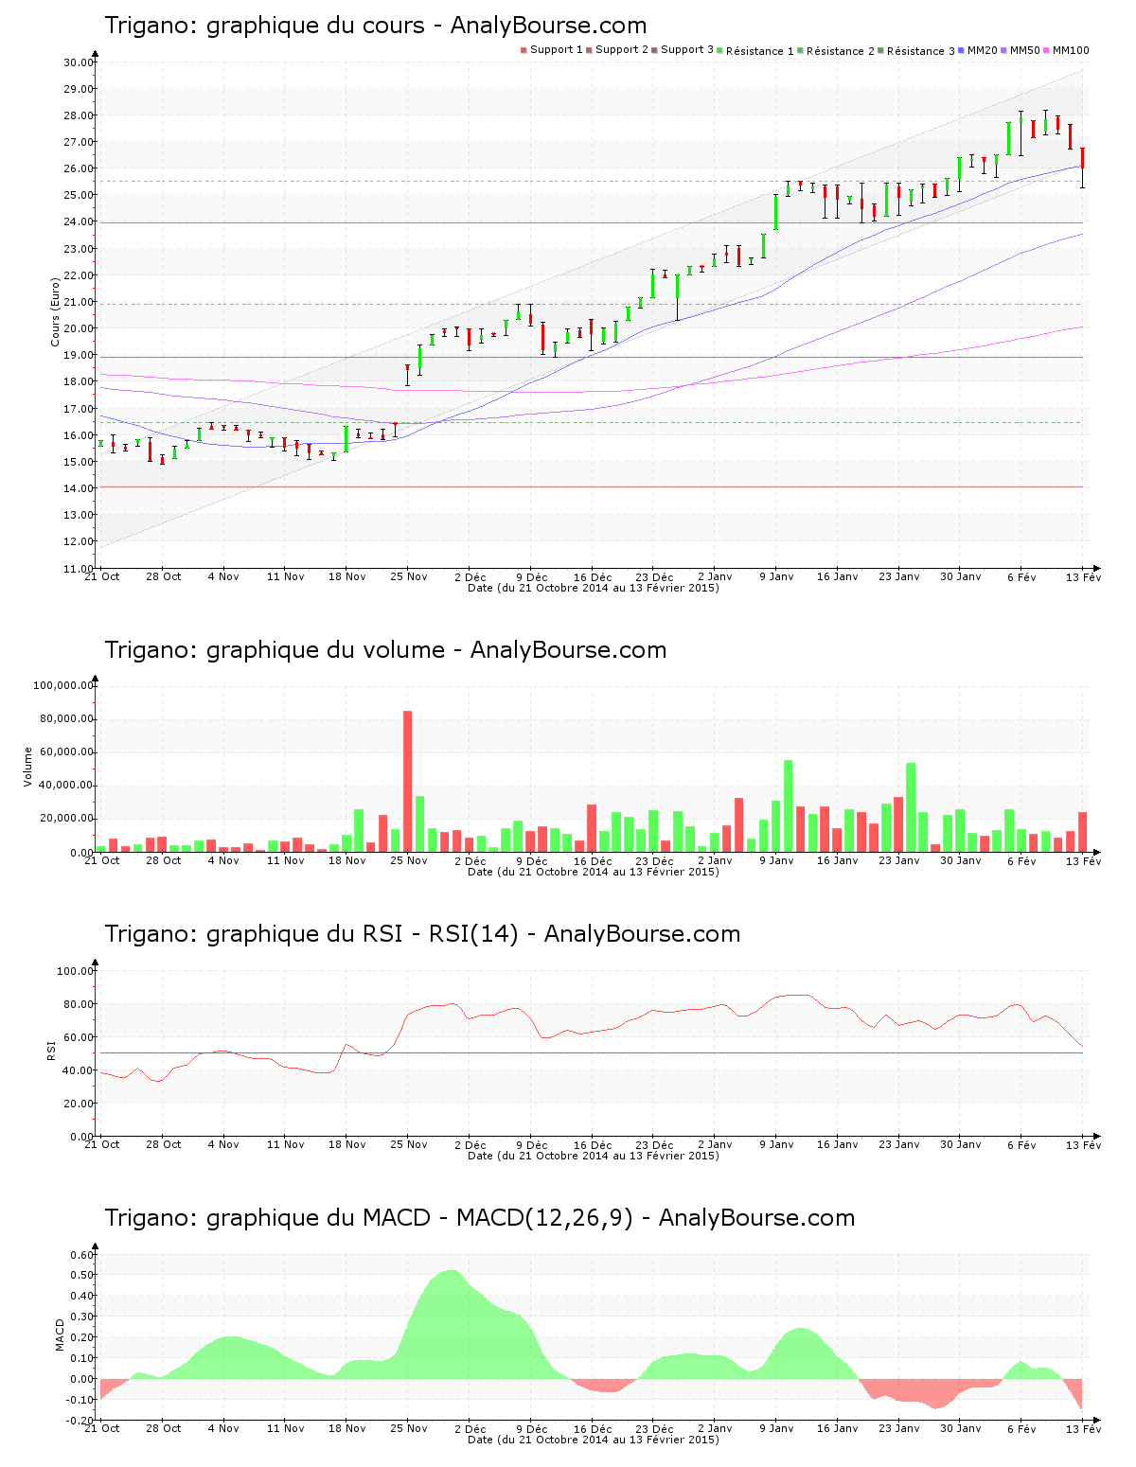Click the date range caption under MACD chart
Image resolution: width=1136 pixels, height=1467 pixels.
594,1440
